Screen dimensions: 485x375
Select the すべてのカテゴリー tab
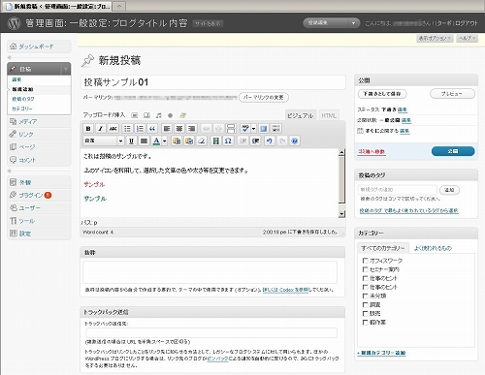[x=383, y=248]
